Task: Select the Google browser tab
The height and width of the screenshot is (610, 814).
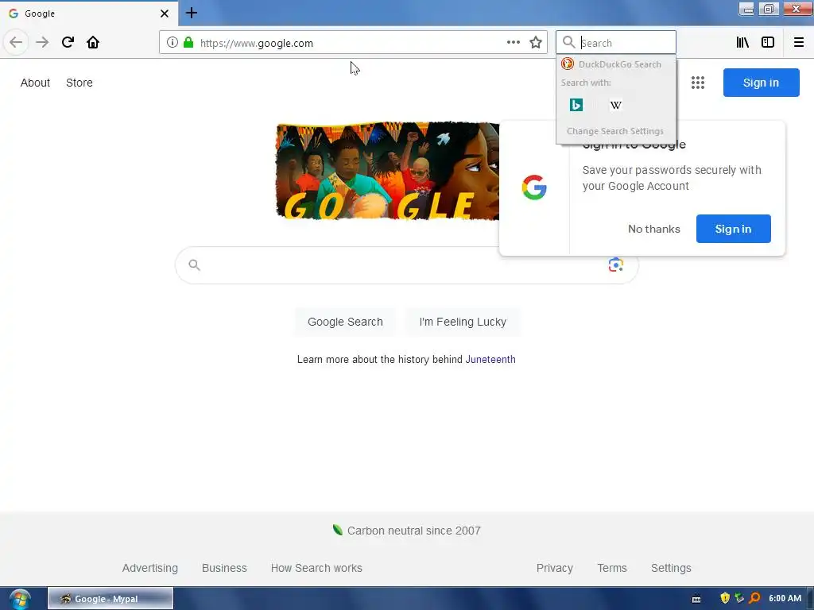Action: point(89,14)
